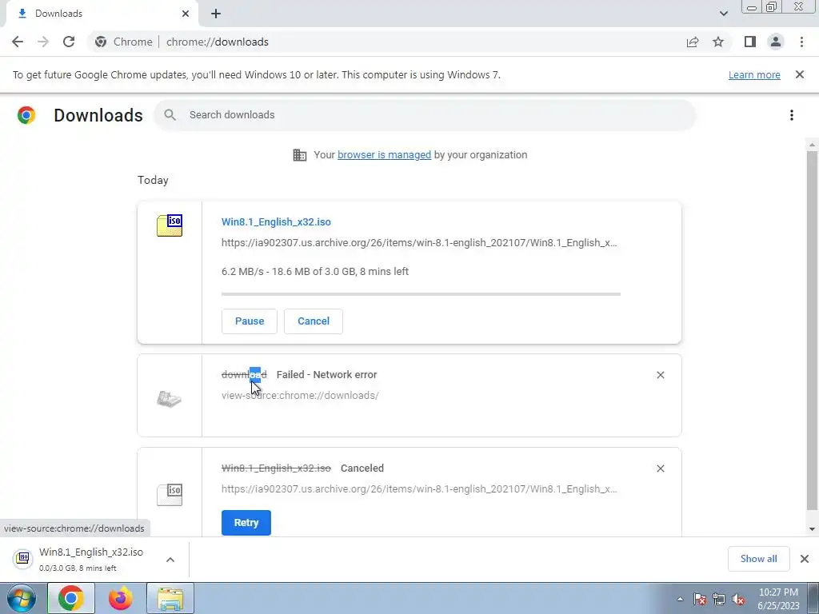Image resolution: width=819 pixels, height=614 pixels.
Task: Click the network tray icon
Action: [x=719, y=599]
